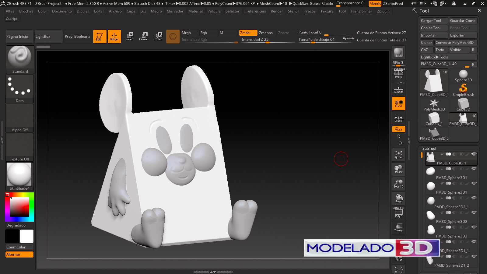Collapse the SubTool panel header
The height and width of the screenshot is (274, 487).
pyautogui.click(x=429, y=148)
